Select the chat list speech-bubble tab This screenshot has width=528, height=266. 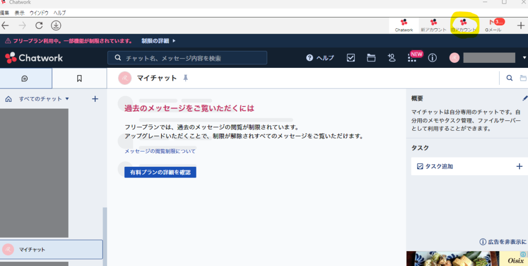pos(25,78)
